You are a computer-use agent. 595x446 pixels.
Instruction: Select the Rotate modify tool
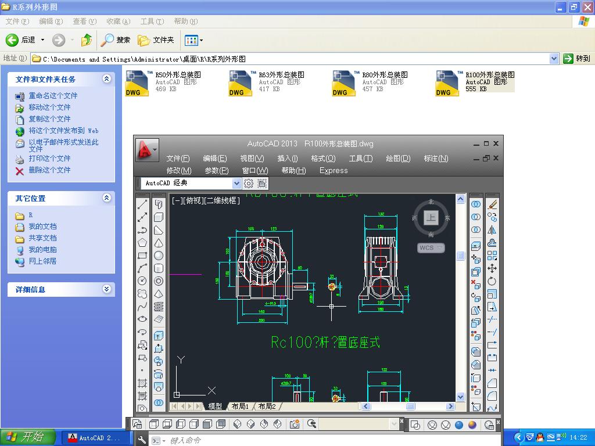click(492, 281)
